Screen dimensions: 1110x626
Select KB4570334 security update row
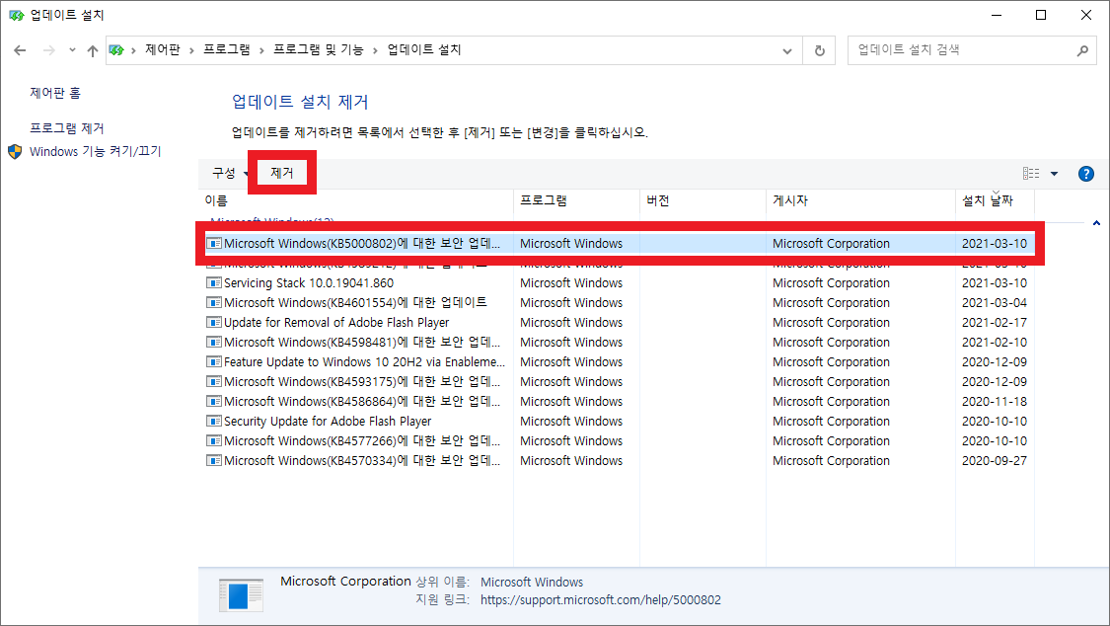pyautogui.click(x=620, y=462)
